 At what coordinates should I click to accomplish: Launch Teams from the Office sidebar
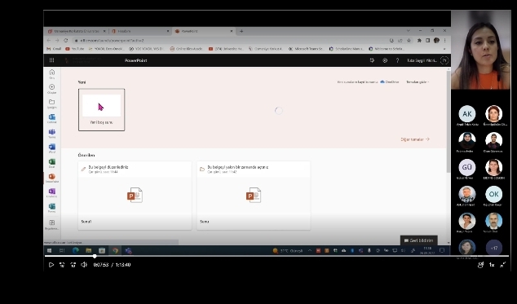click(x=51, y=134)
